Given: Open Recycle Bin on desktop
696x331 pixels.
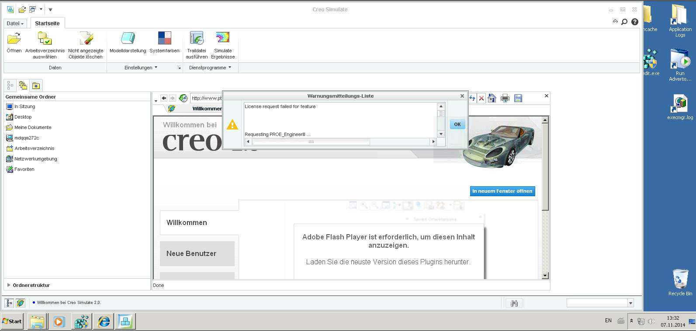Looking at the screenshot, I should [x=680, y=283].
